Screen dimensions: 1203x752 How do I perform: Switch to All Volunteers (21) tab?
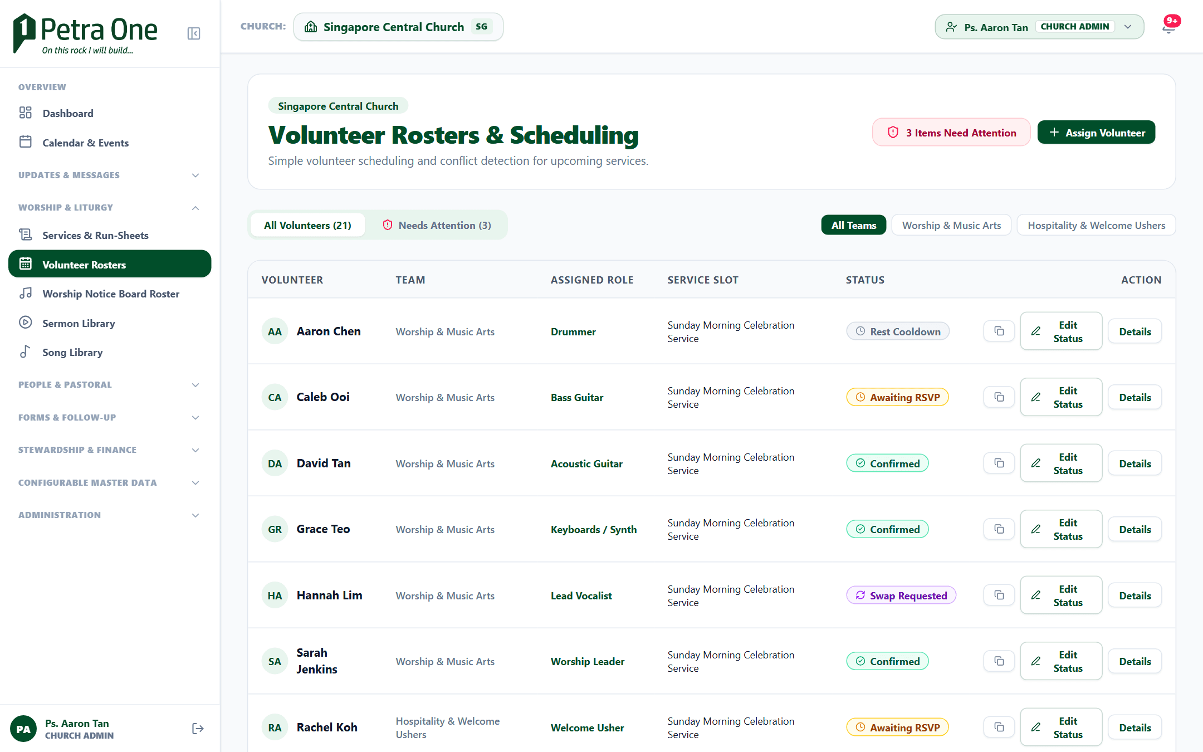point(307,225)
